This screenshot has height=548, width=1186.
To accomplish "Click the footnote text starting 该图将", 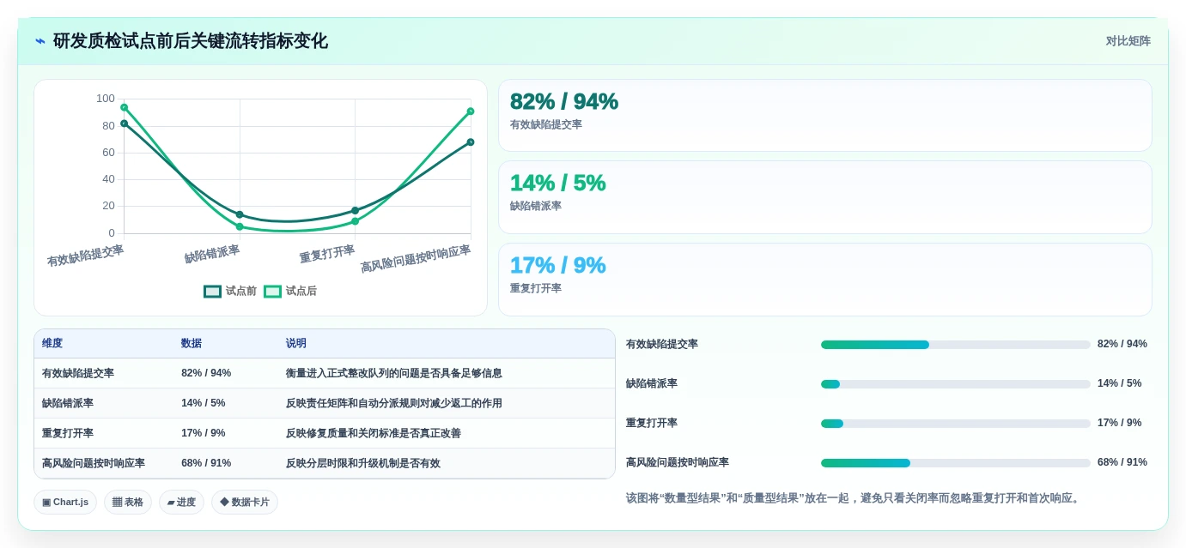I will [855, 498].
